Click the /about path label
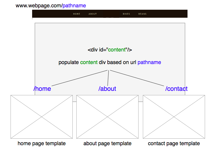Screen dimensions: 217x152 [107, 89]
